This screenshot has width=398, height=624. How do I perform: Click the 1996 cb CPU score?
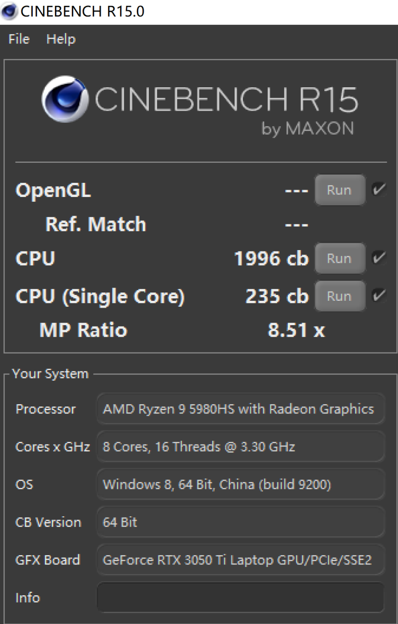271,258
